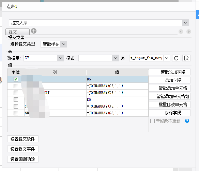199x171 pixels.
Task: Check primary key for JOINARRAY(G5) row
Action: [x=16, y=113]
